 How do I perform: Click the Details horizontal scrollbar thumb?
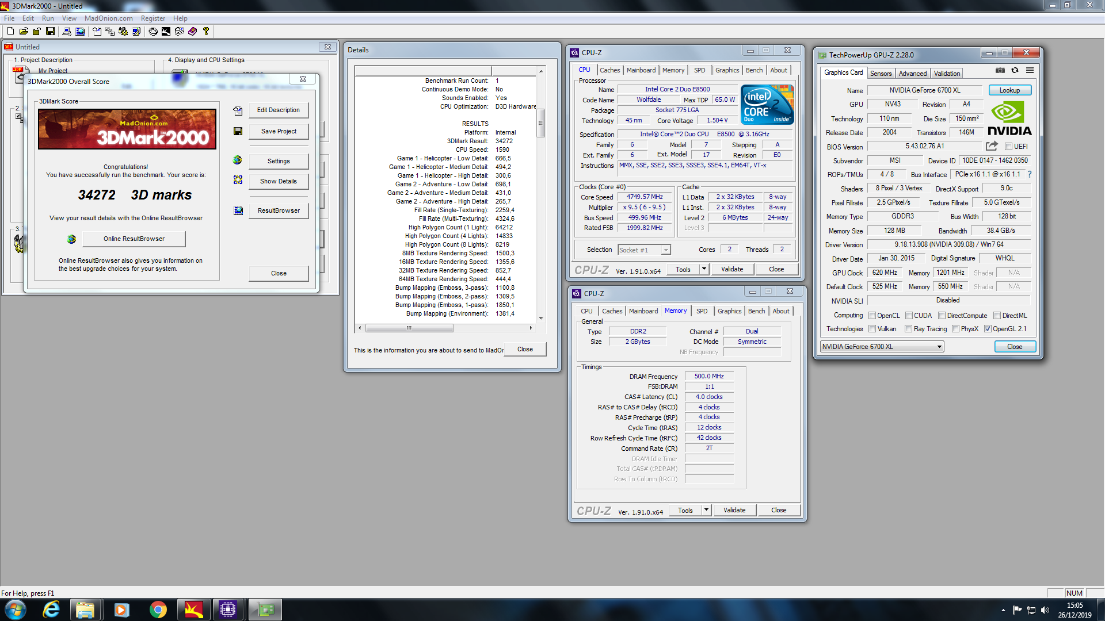409,328
